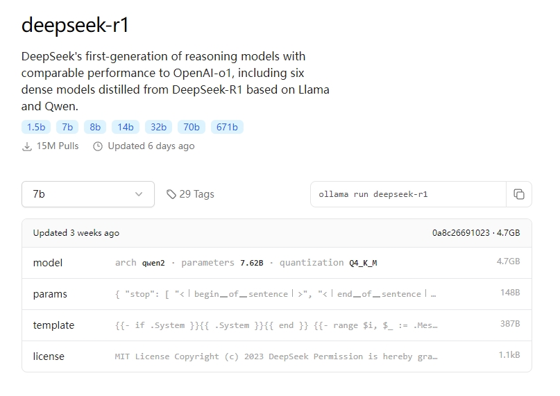Copy the ollama run command icon

(518, 194)
